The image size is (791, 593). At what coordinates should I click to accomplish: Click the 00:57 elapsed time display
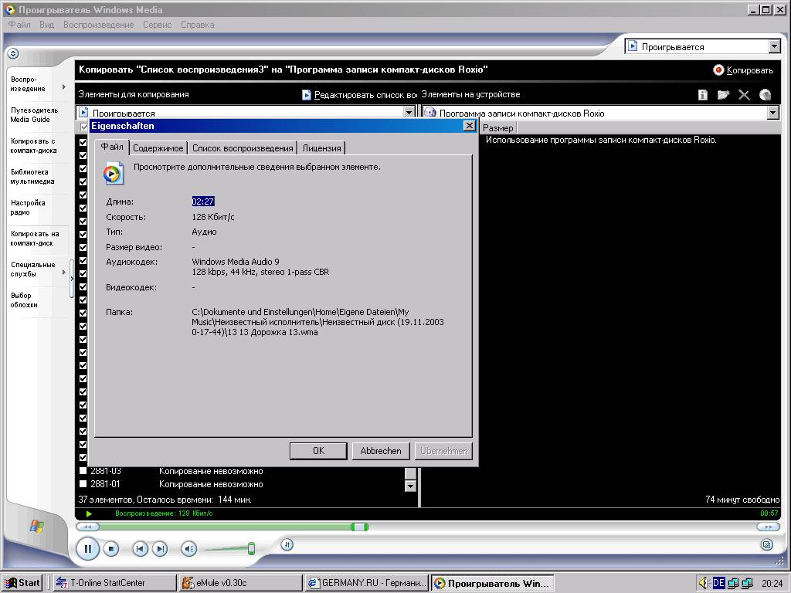click(x=769, y=513)
